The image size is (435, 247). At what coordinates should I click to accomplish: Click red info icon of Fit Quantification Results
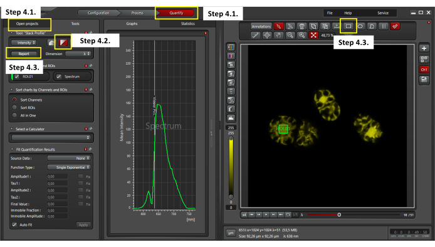coord(85,149)
